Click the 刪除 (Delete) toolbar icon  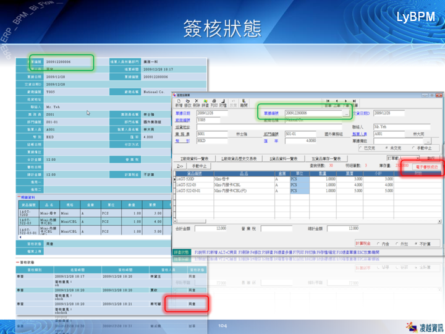195,103
